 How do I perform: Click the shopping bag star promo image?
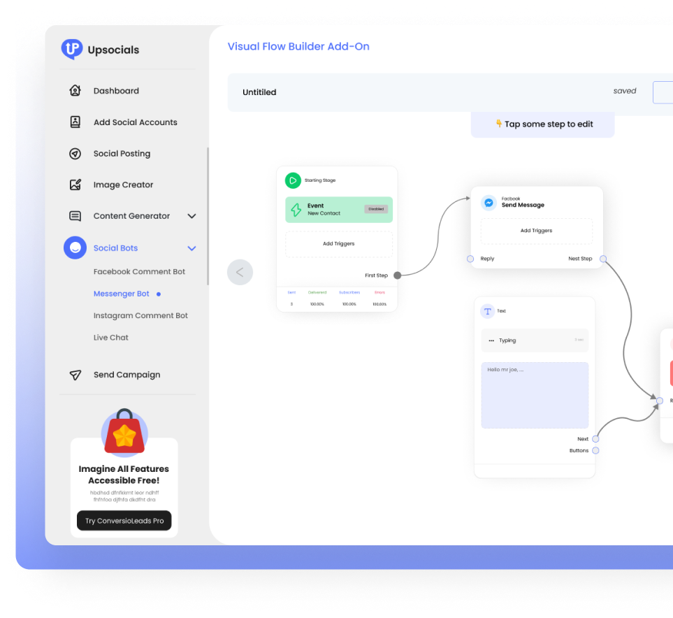coord(124,431)
